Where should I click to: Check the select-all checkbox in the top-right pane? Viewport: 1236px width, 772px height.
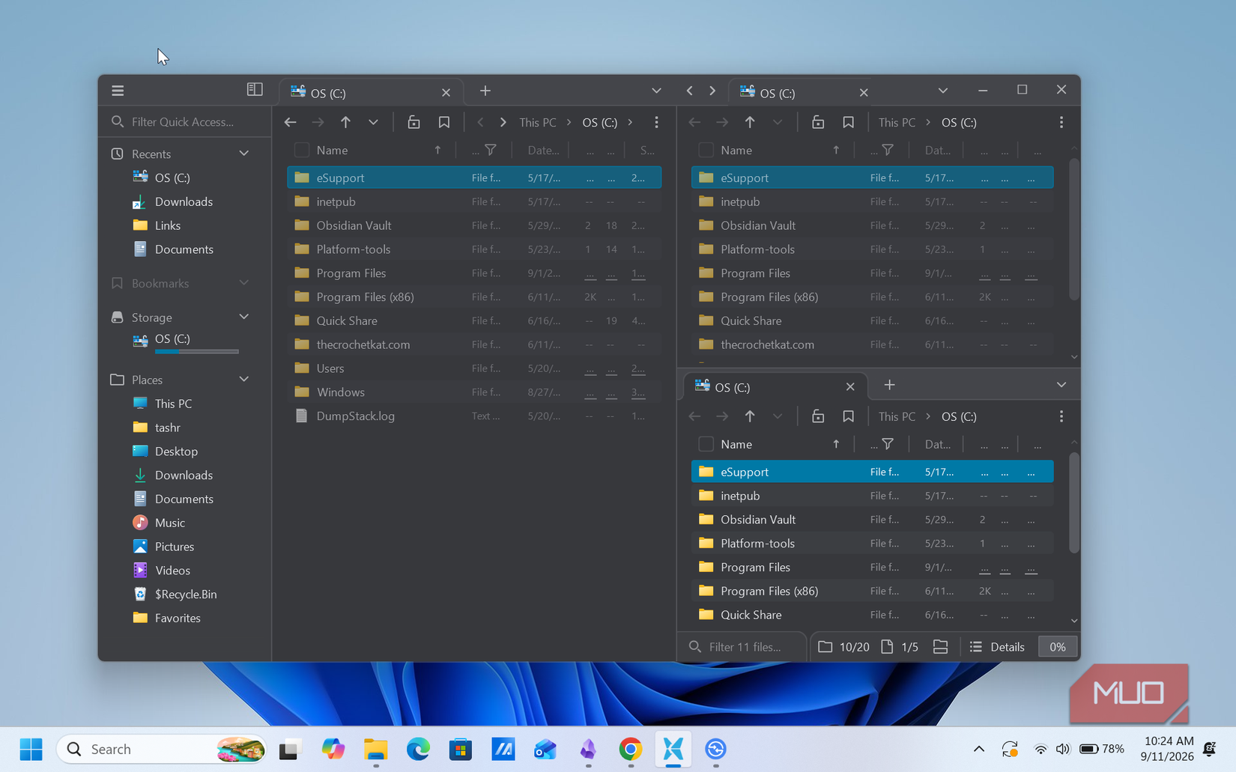point(706,150)
